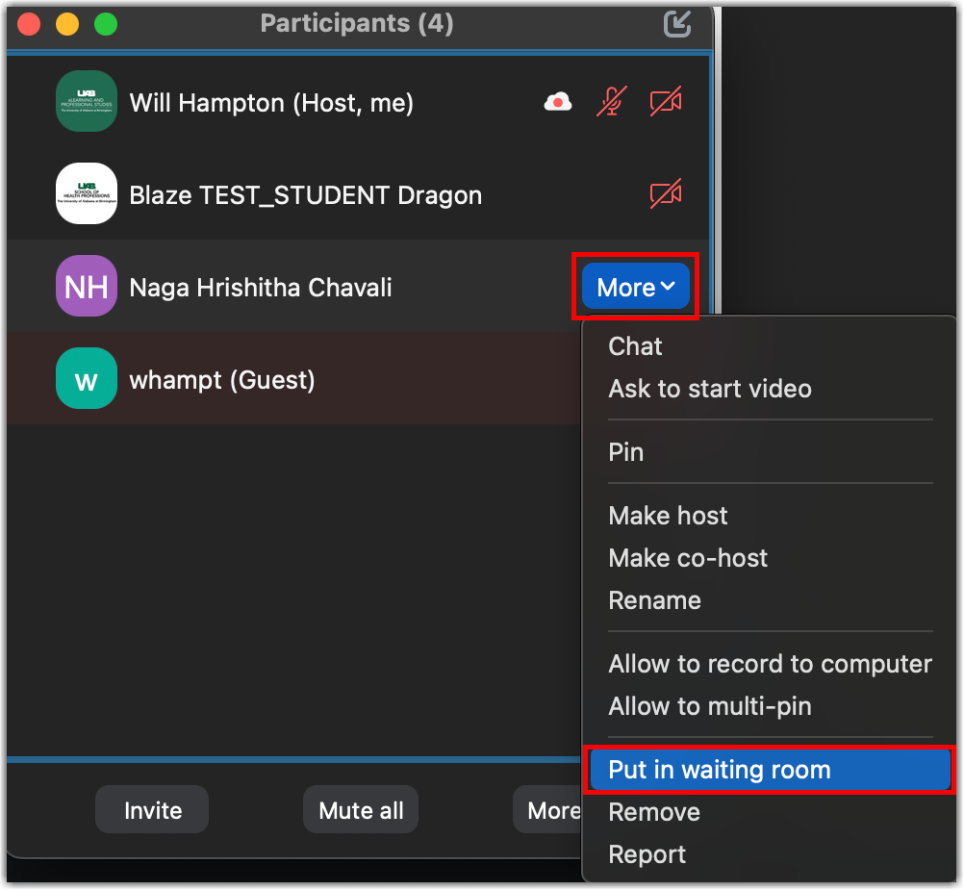Click the pop-out participants panel icon
964x890 pixels.
point(677,23)
